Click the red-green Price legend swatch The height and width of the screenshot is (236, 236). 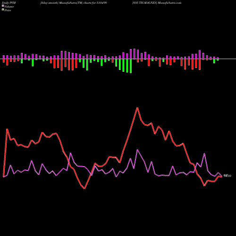tap(3, 9)
